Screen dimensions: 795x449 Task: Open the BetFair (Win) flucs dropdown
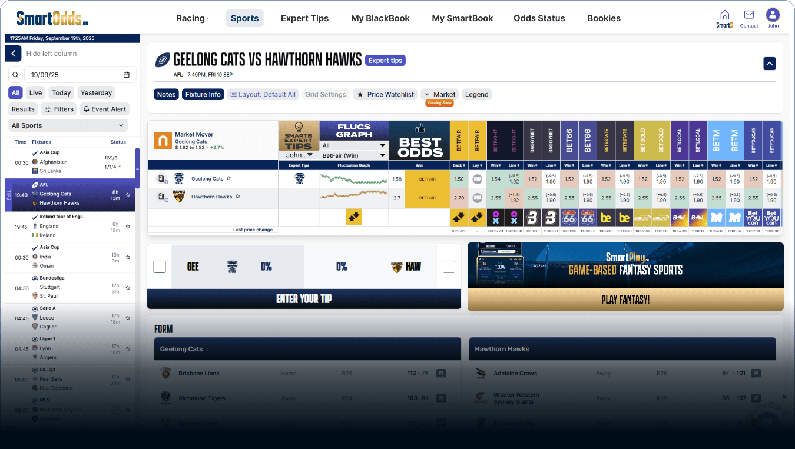click(353, 155)
